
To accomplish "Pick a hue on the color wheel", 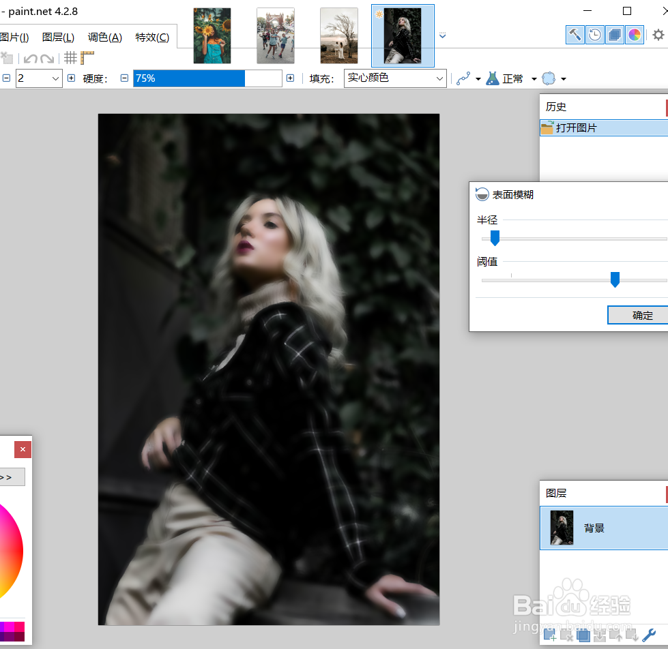I will [11, 551].
